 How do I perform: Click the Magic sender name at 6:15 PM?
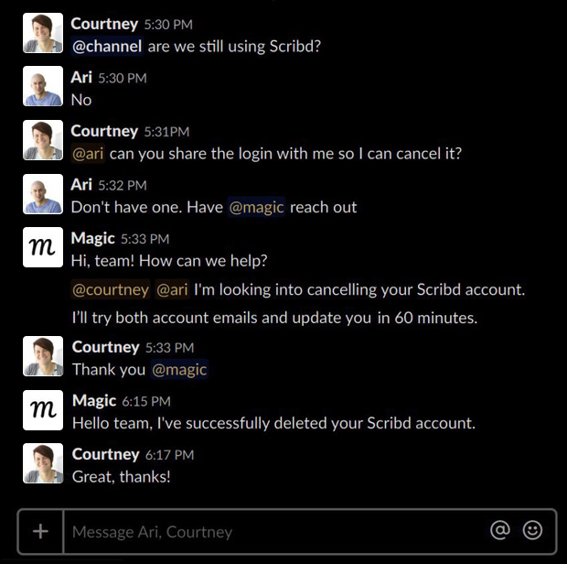click(x=94, y=401)
